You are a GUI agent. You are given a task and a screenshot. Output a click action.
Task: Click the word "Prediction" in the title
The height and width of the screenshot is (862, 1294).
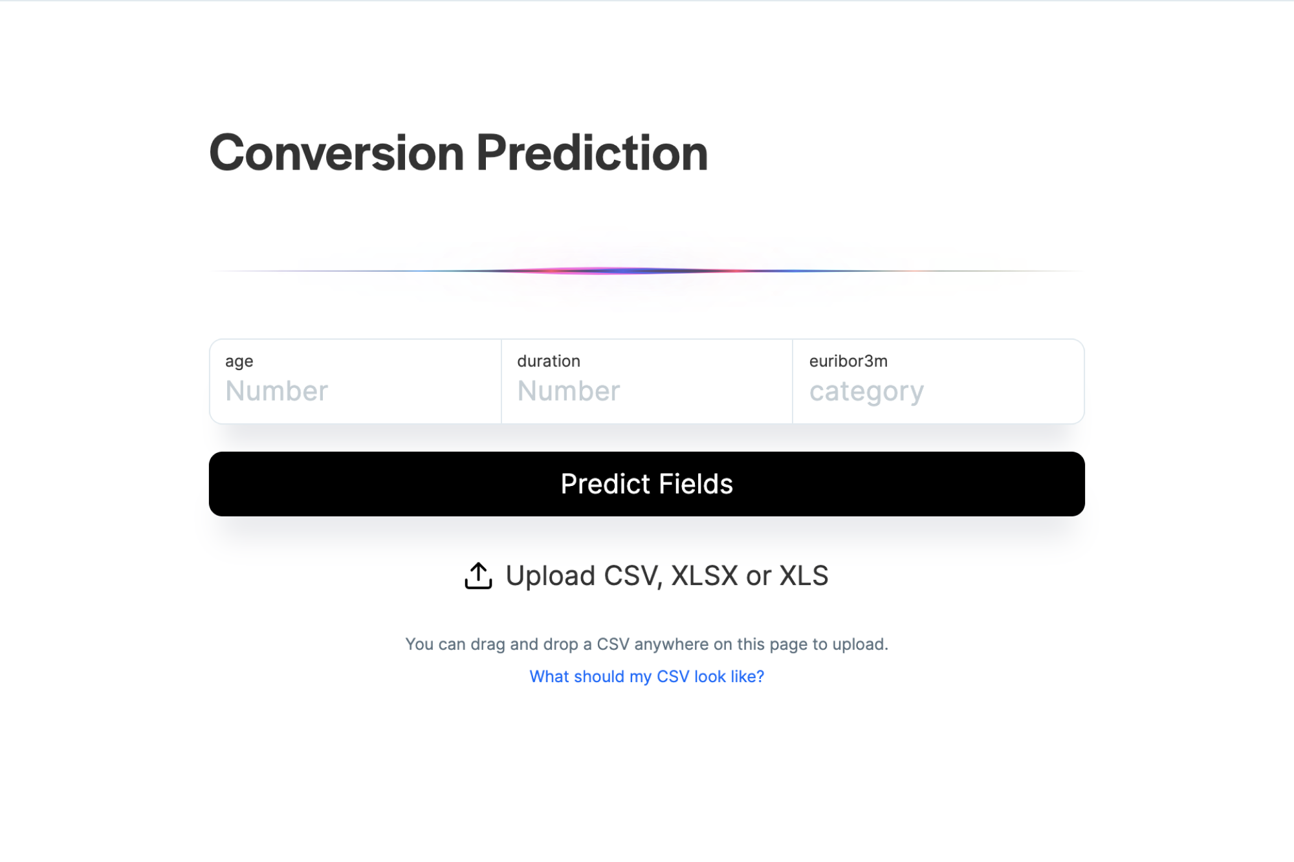592,153
